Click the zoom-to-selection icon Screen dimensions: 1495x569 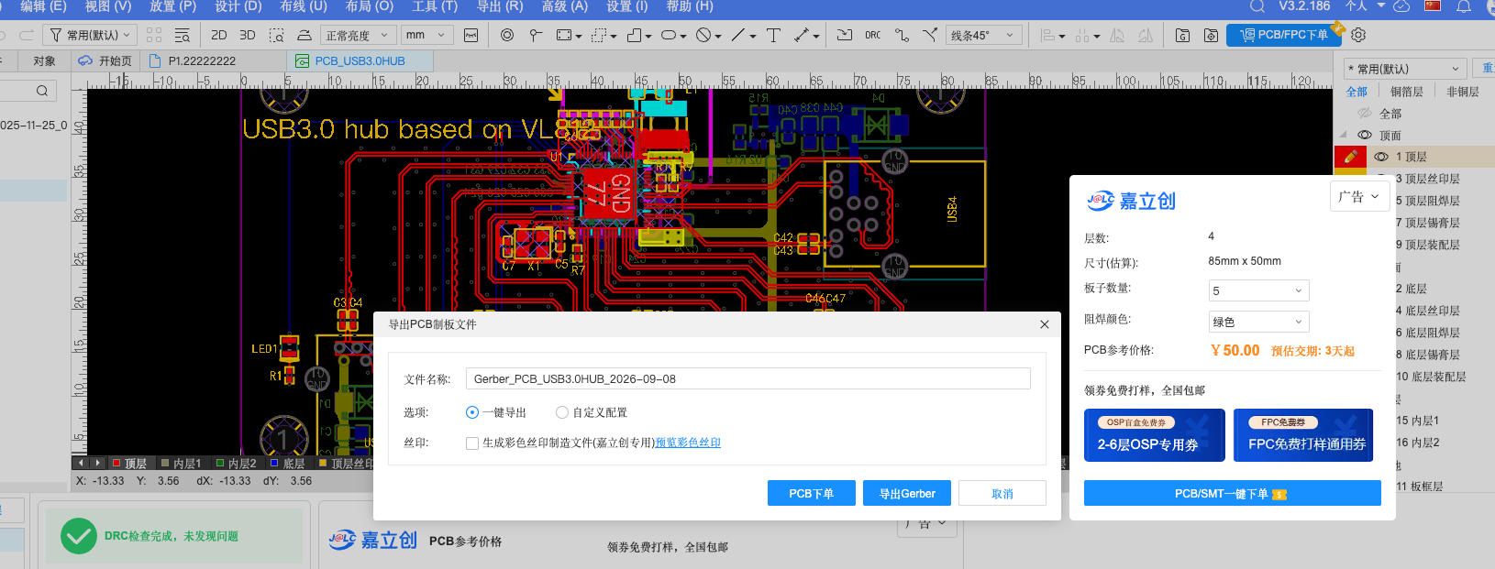276,35
